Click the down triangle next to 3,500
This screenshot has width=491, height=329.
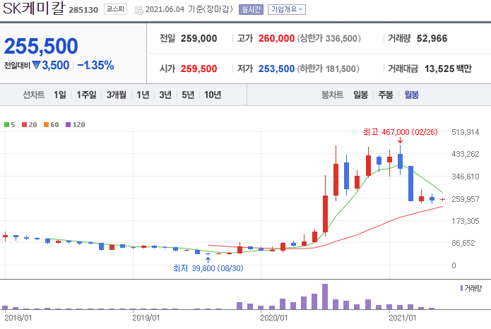point(36,65)
